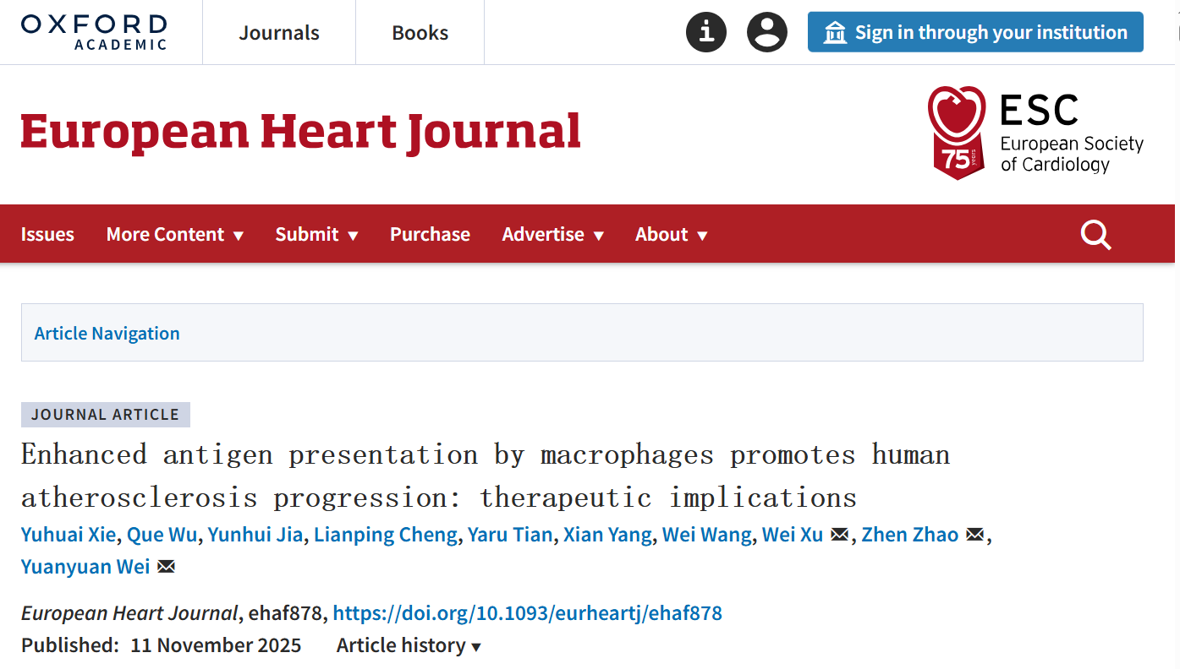Click the Oxford Academic logo
Image resolution: width=1180 pixels, height=669 pixels.
94,32
